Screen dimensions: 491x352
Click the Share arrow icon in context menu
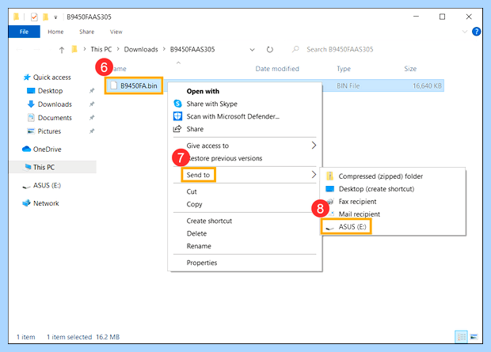tap(177, 129)
